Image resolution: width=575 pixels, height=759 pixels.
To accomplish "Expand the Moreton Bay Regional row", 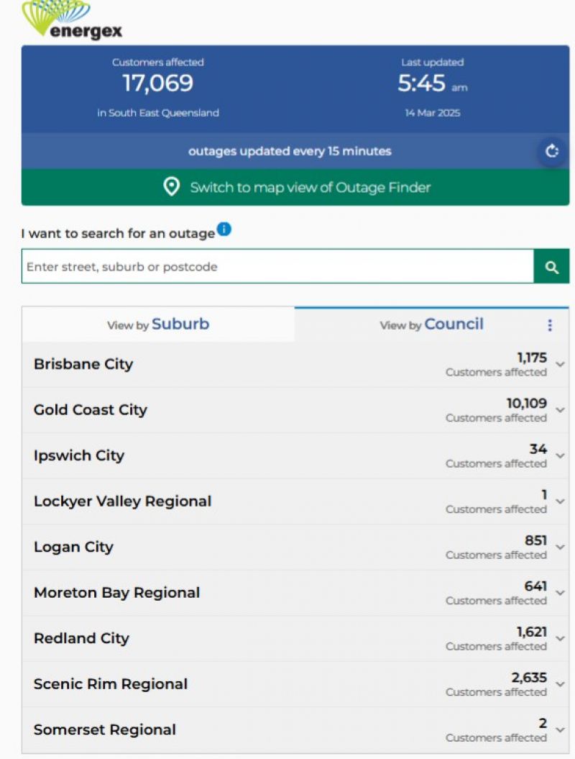I will tap(560, 594).
